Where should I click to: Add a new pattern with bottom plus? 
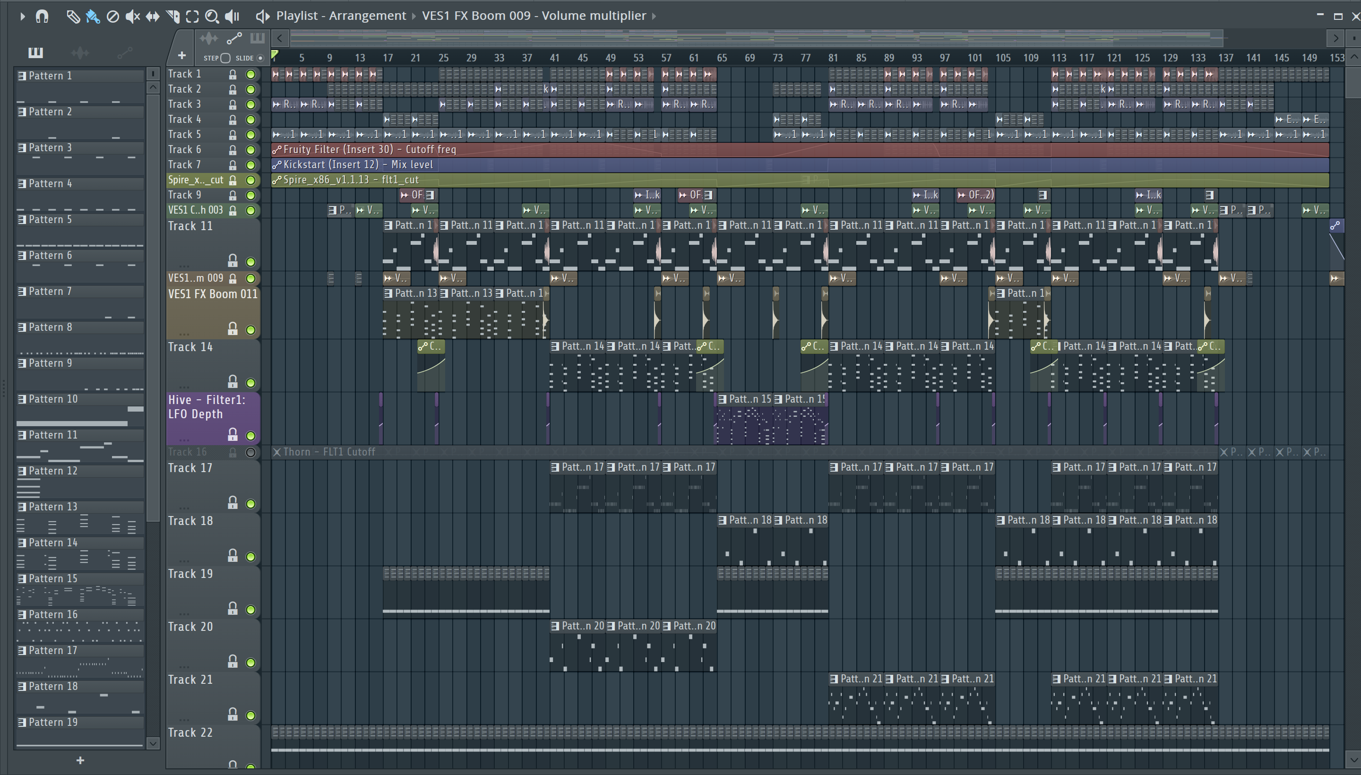[80, 761]
